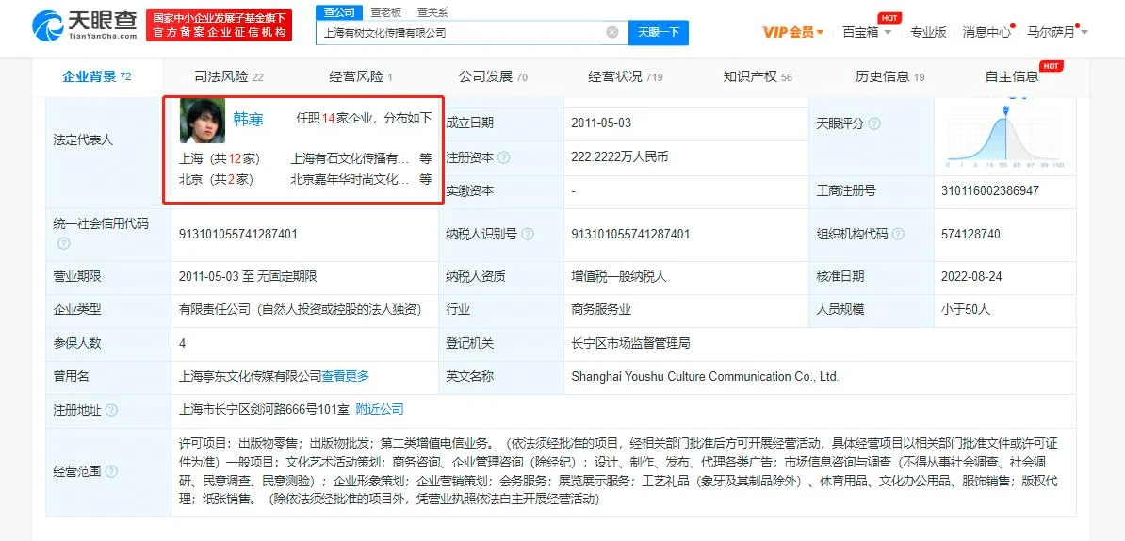The height and width of the screenshot is (541, 1125).
Task: Open the 专业版 link
Action: 928,32
